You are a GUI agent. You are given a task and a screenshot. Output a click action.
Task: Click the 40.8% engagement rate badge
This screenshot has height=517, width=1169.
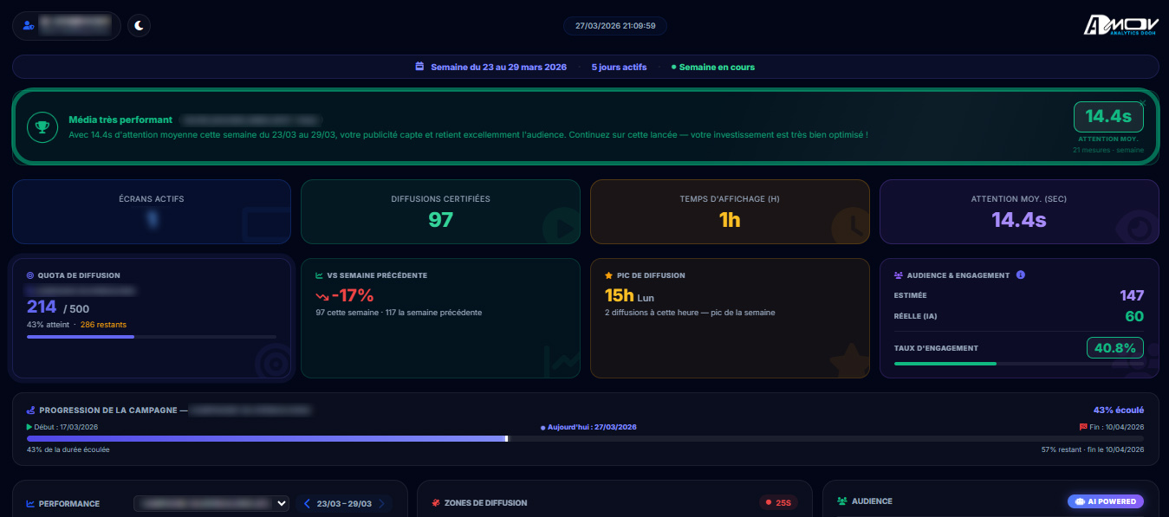pos(1115,348)
